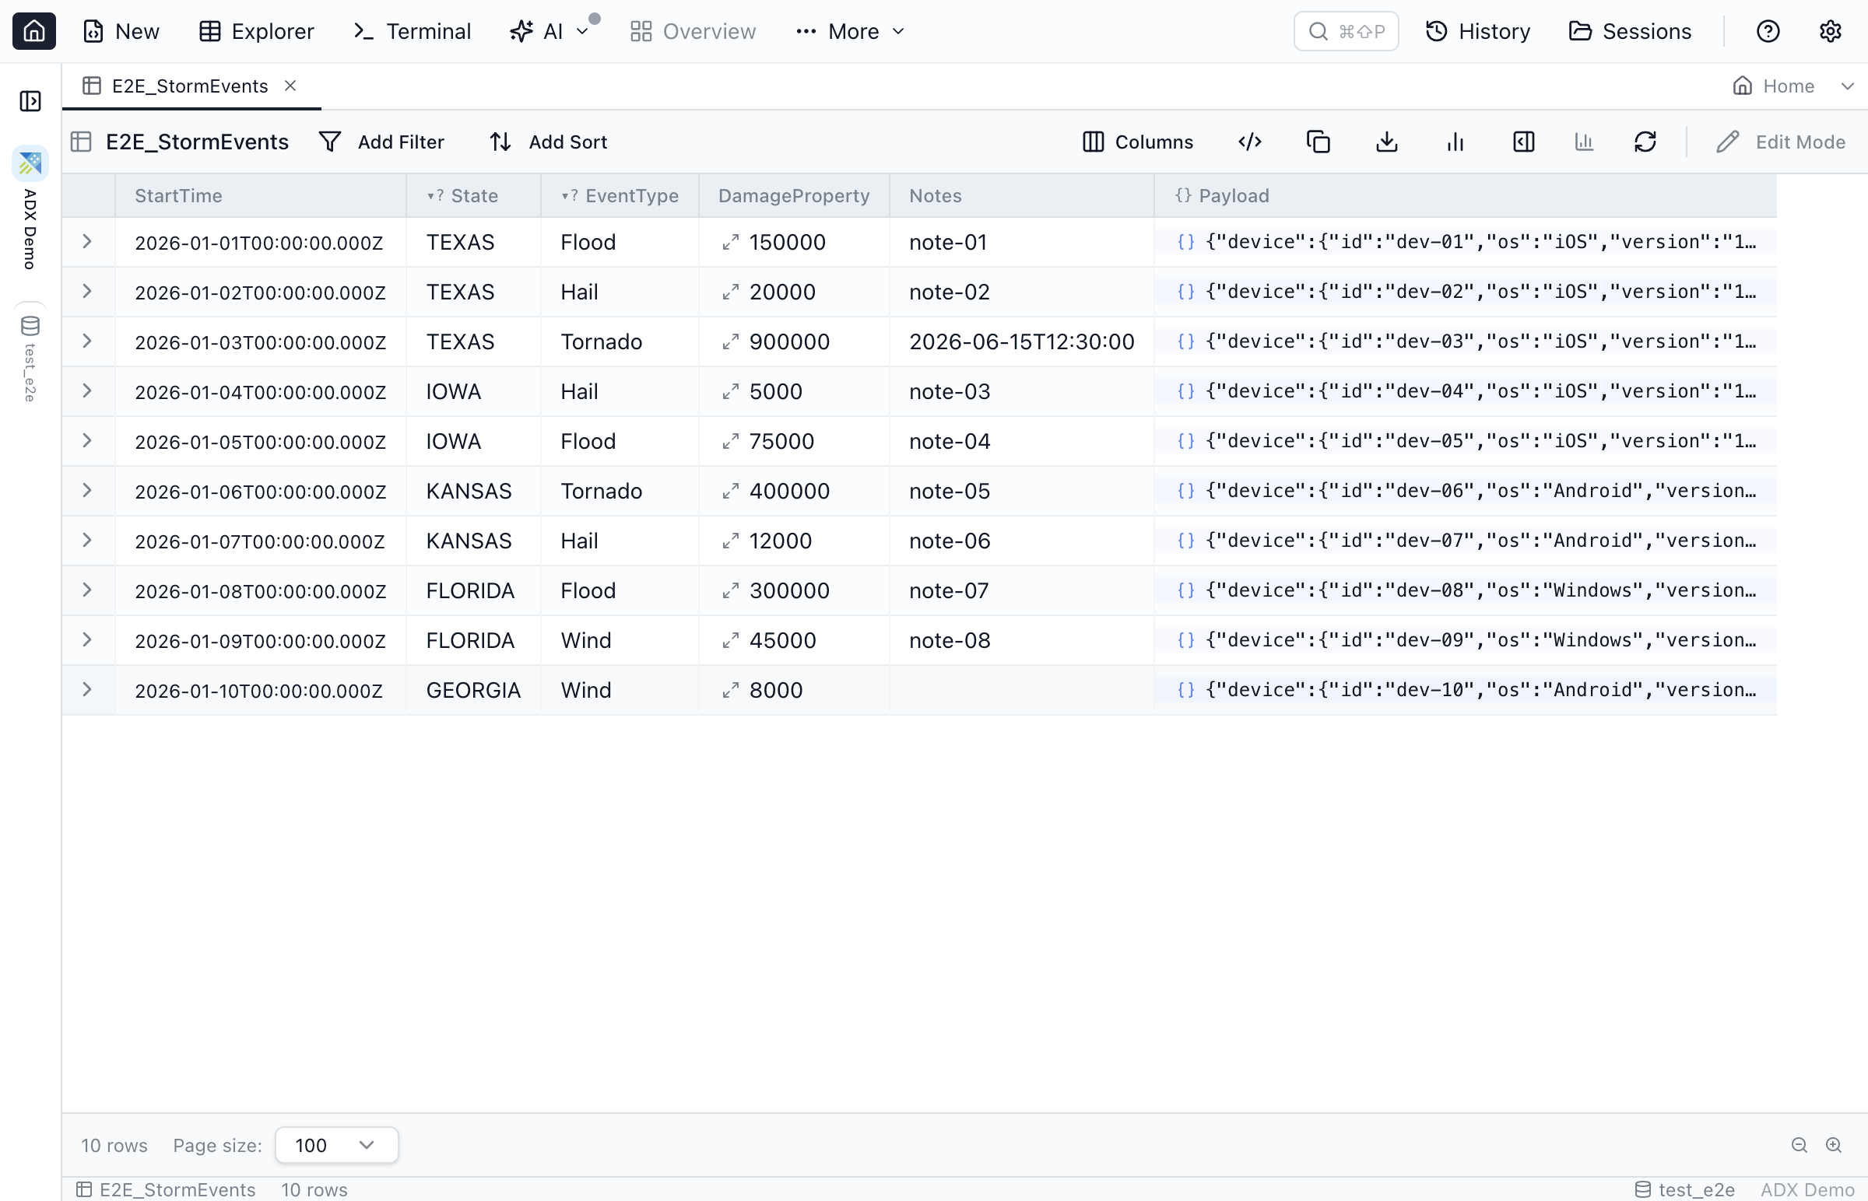Click JSON braces icon for dev-06 payload

[1186, 492]
